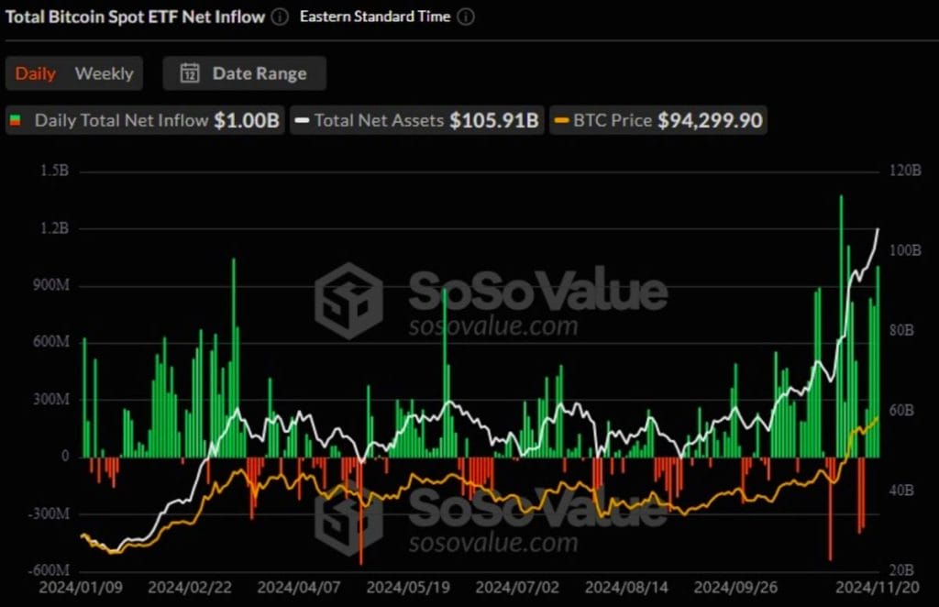Click the green-red color chip next to Daily Total Net Inflow

pos(17,120)
